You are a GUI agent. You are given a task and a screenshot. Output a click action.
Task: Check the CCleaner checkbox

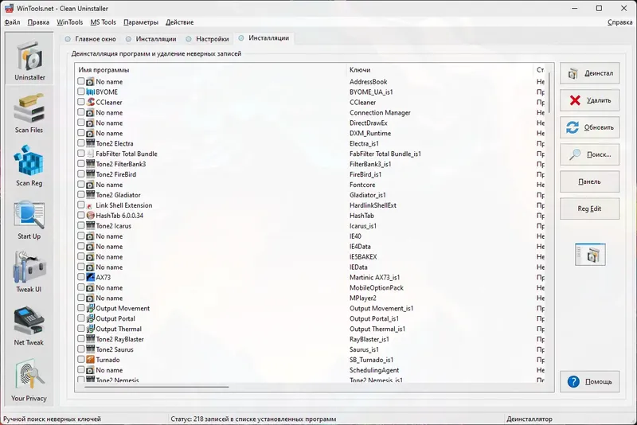[81, 102]
